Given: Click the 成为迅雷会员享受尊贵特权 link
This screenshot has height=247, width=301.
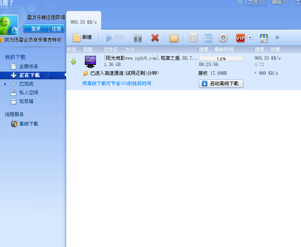Looking at the screenshot, I should coord(33,40).
